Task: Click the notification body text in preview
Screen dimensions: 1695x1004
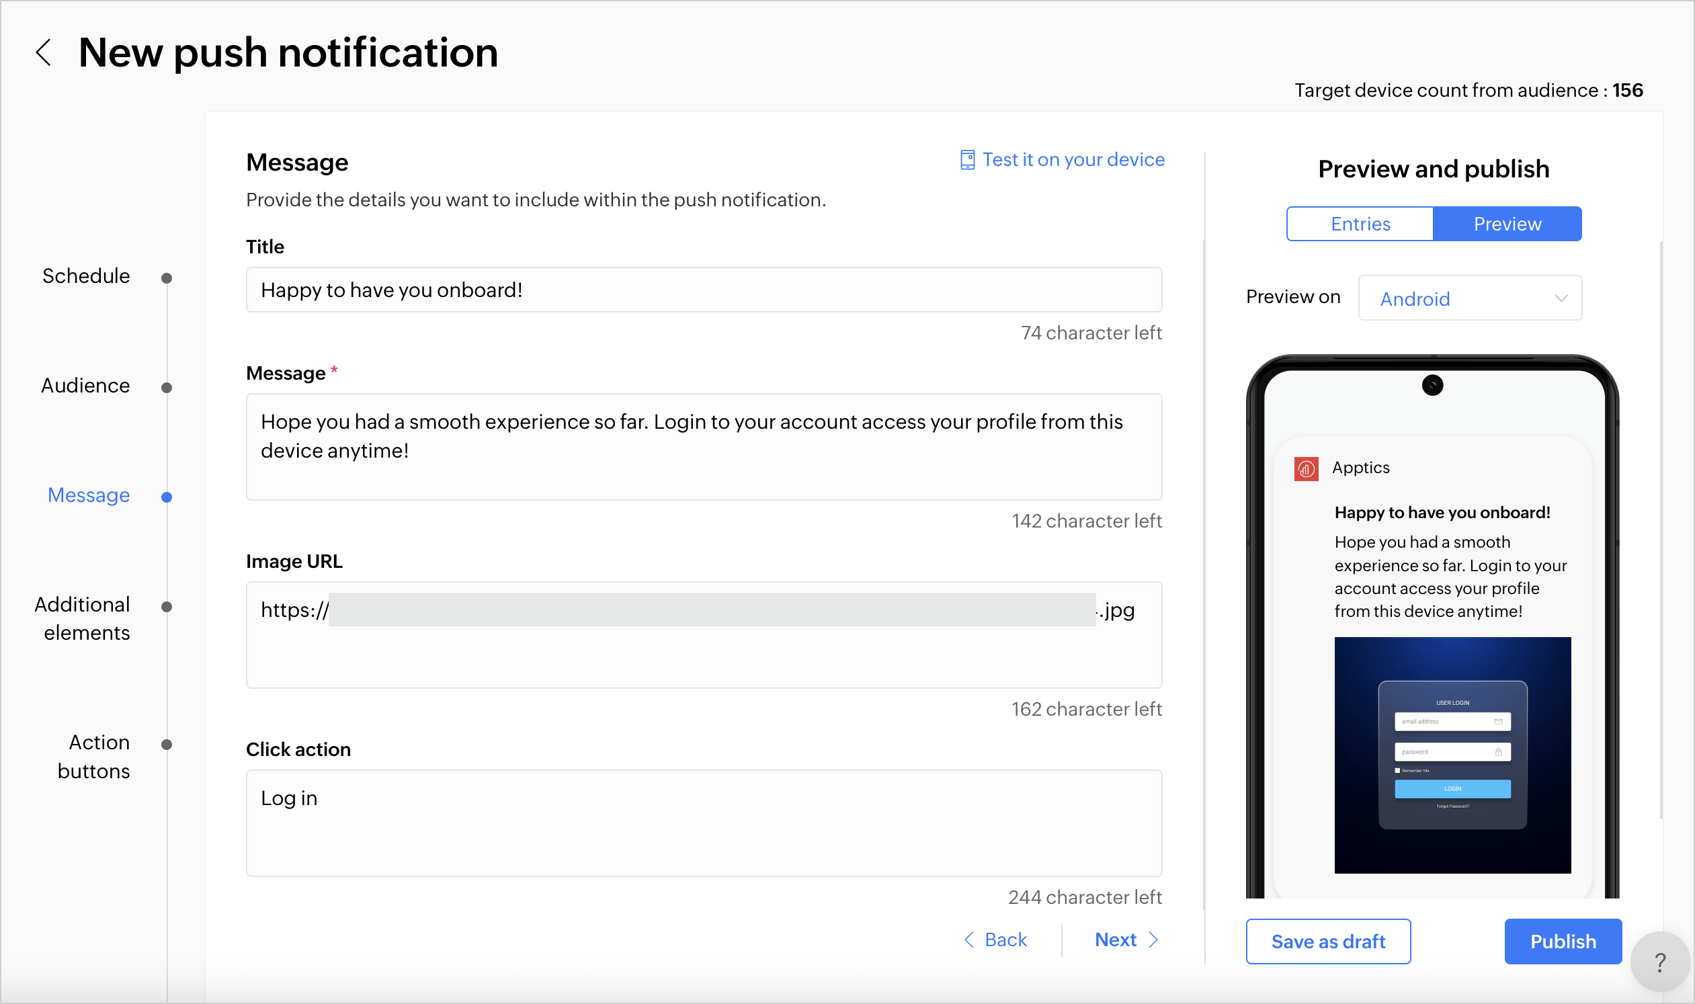Action: point(1451,577)
